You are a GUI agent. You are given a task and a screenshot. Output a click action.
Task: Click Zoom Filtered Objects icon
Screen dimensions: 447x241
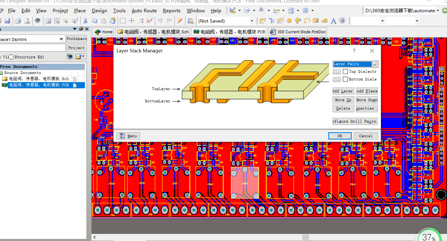pos(75,21)
